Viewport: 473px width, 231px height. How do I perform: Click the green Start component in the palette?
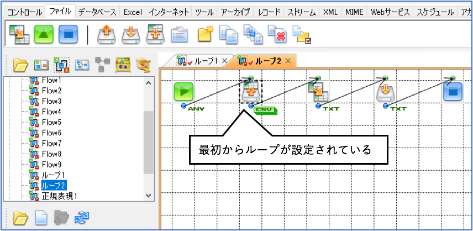44,34
